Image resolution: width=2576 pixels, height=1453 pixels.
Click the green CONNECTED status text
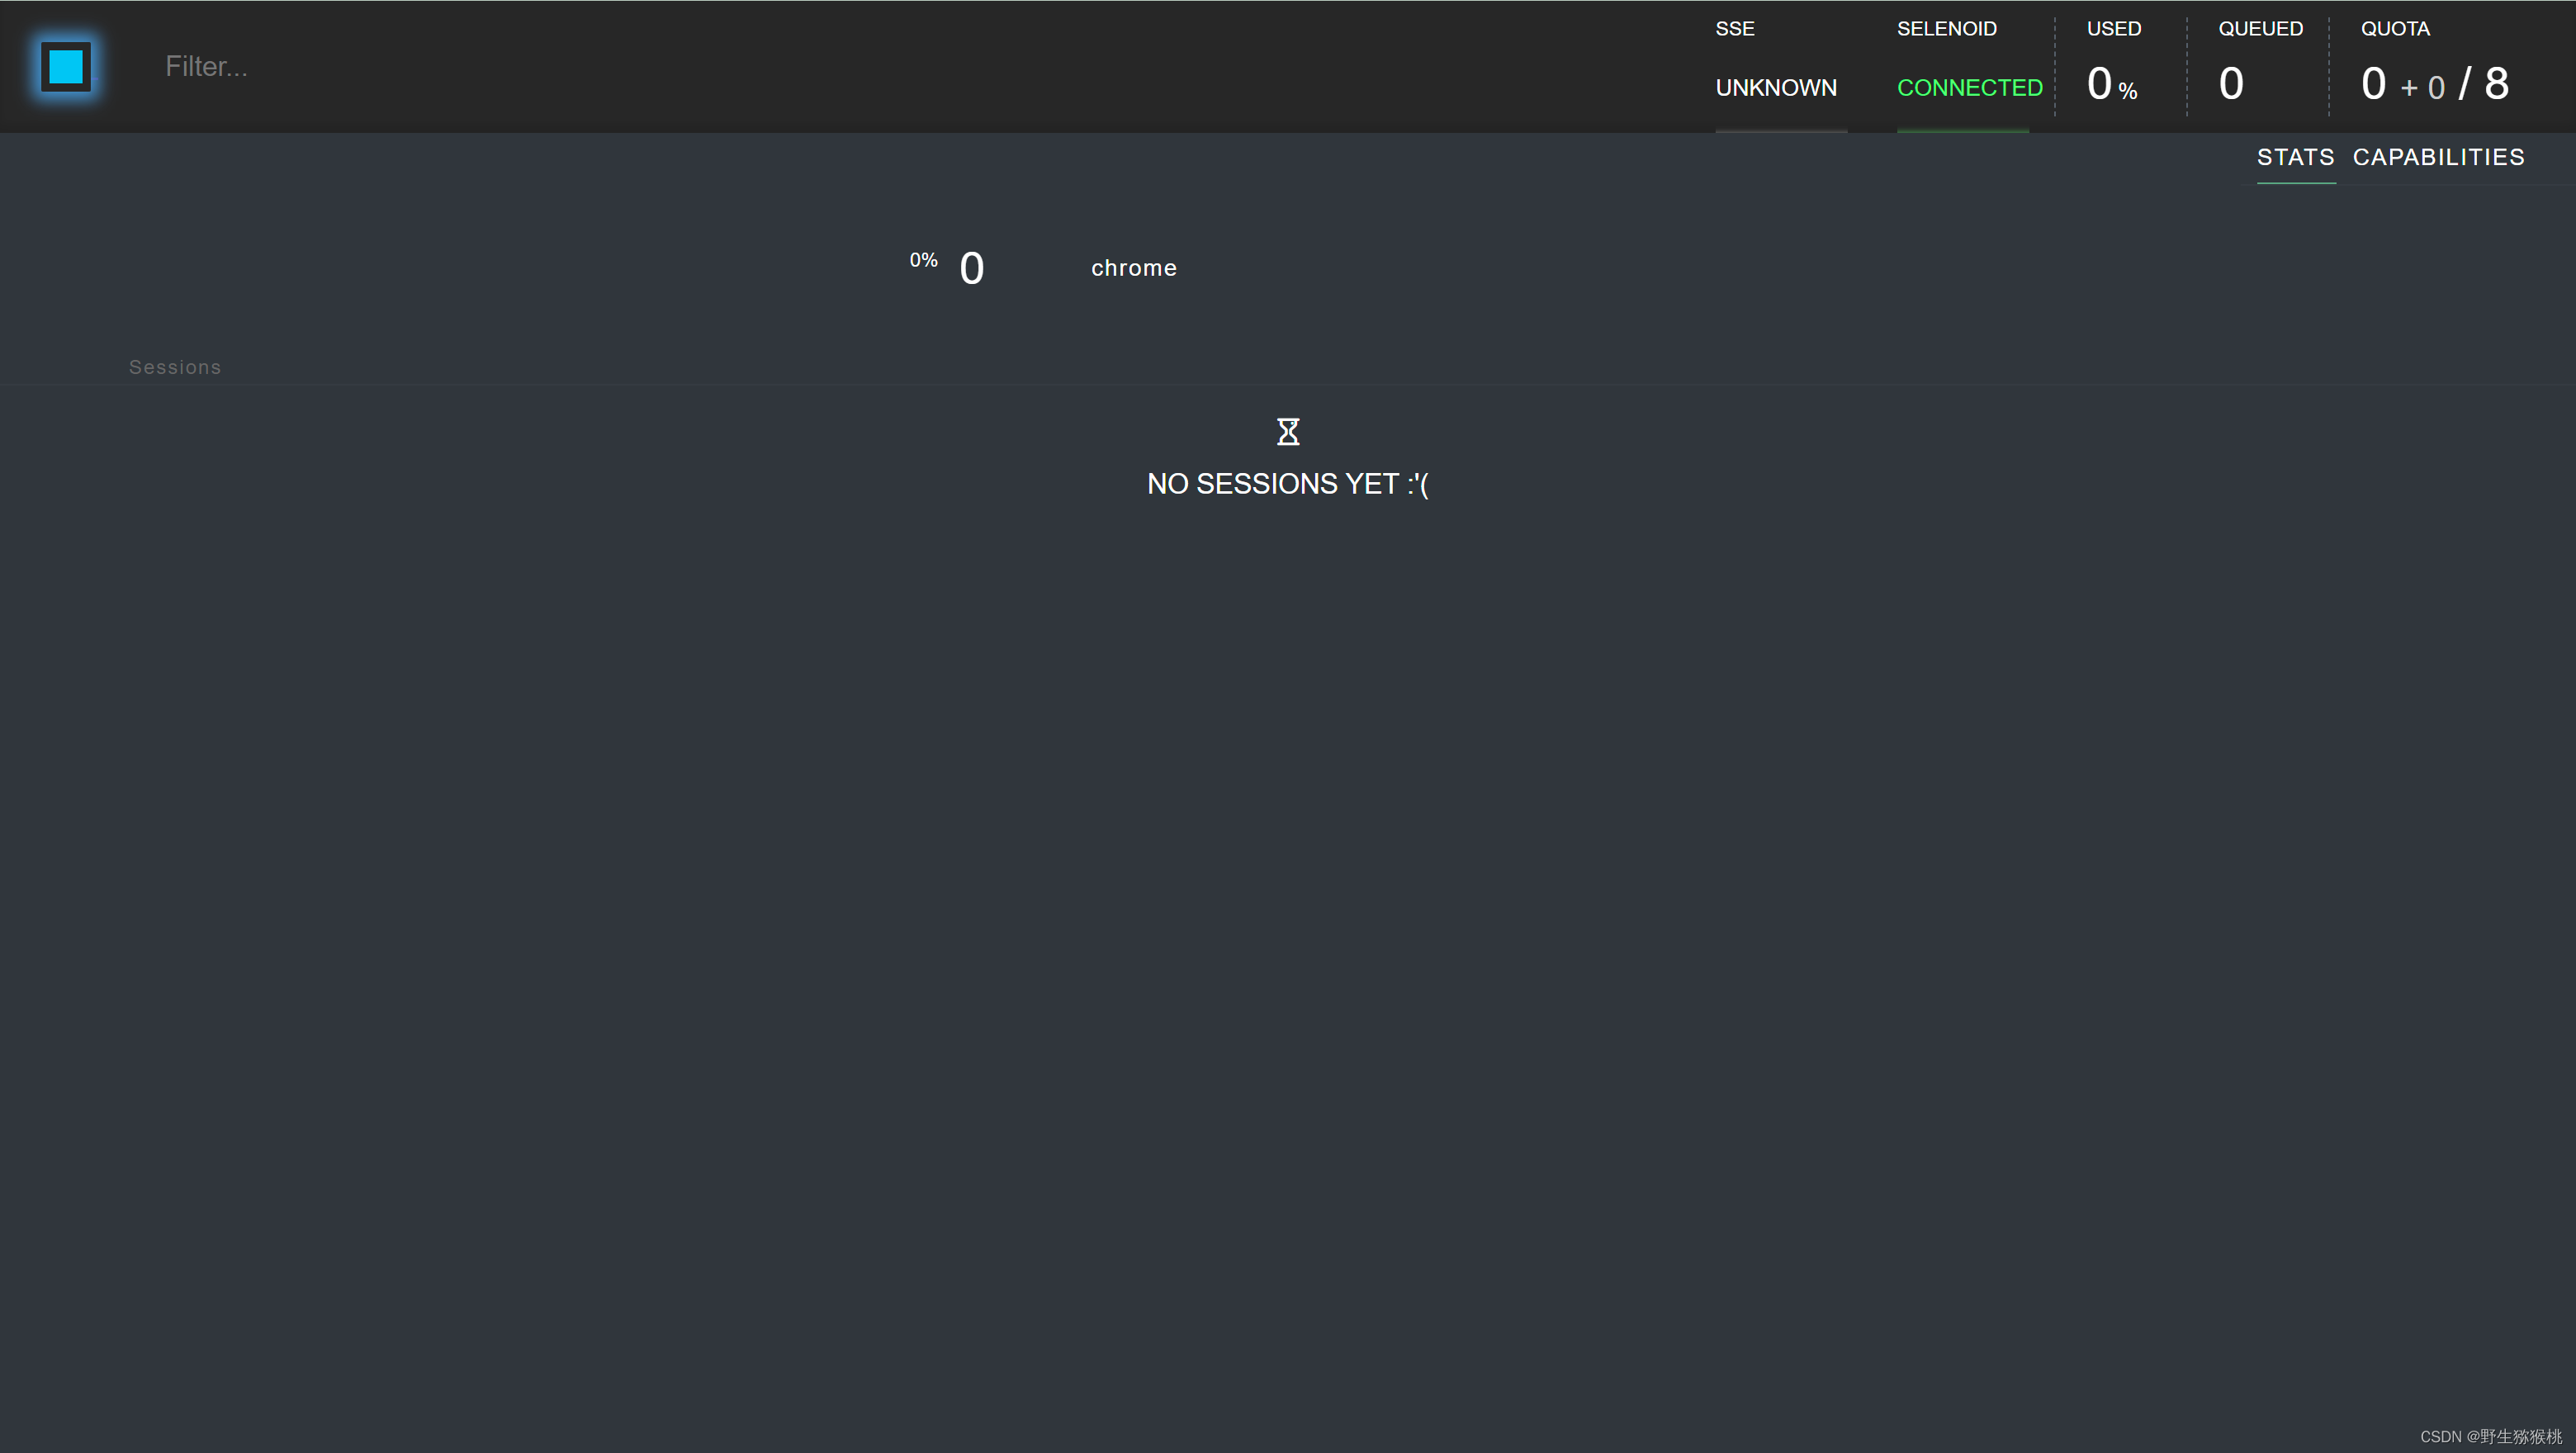(1969, 88)
